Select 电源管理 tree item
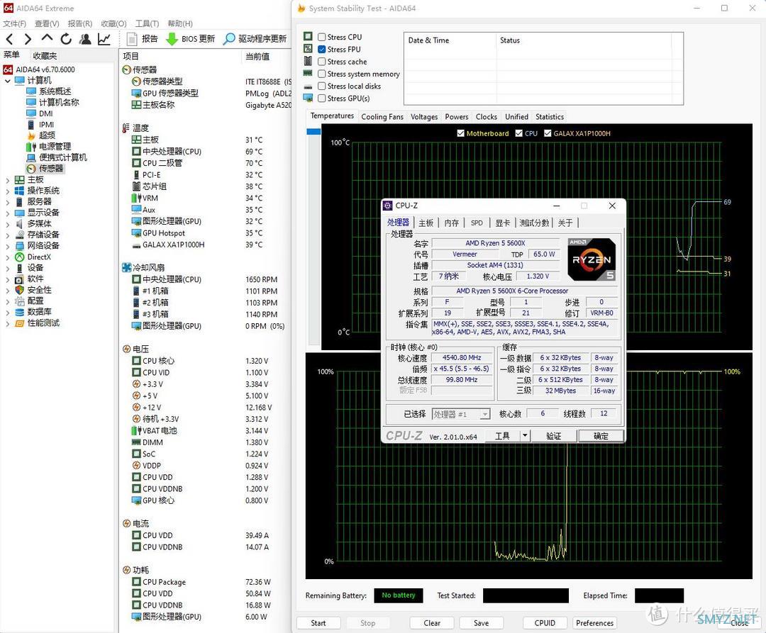 tap(55, 147)
